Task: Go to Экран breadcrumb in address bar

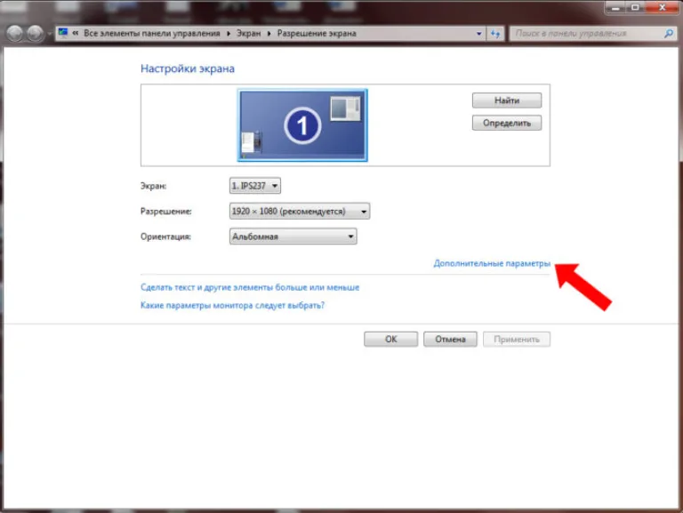Action: pyautogui.click(x=248, y=34)
